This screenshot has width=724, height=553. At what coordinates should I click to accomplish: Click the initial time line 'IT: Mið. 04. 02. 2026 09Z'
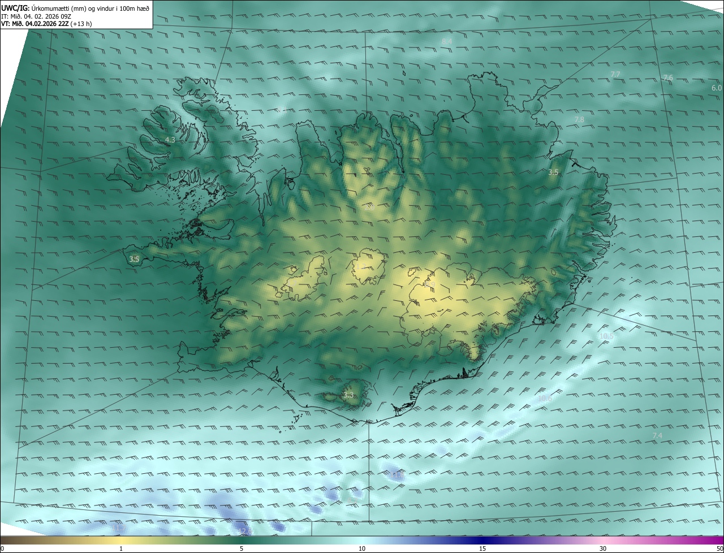click(36, 16)
